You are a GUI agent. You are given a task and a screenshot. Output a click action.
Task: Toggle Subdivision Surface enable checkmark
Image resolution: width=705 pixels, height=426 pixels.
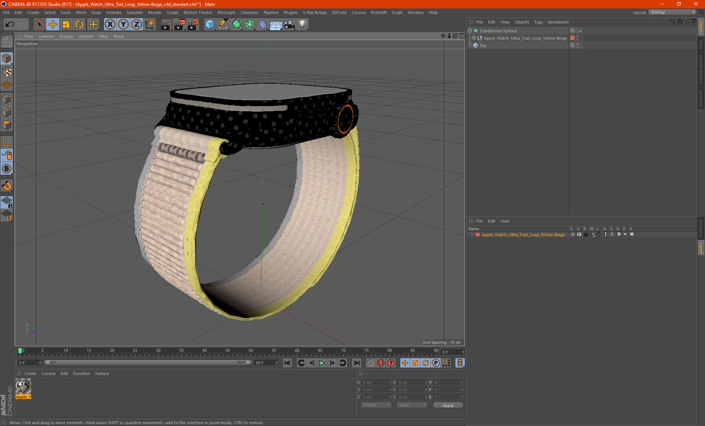click(x=581, y=31)
